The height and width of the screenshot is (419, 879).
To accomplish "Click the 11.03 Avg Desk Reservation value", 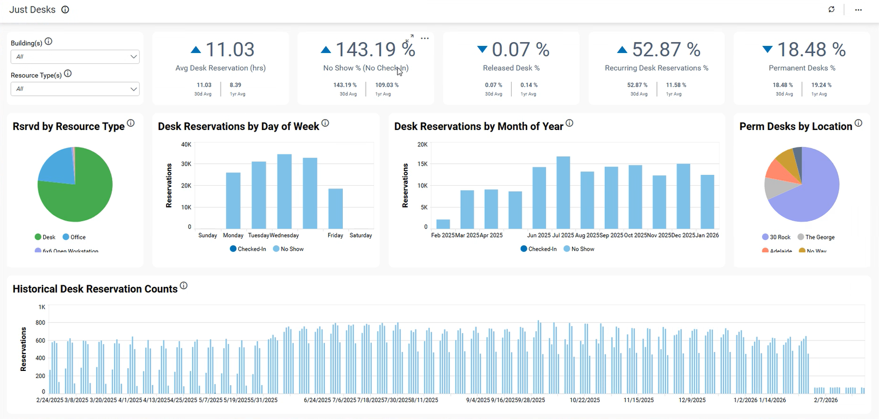I will point(230,50).
